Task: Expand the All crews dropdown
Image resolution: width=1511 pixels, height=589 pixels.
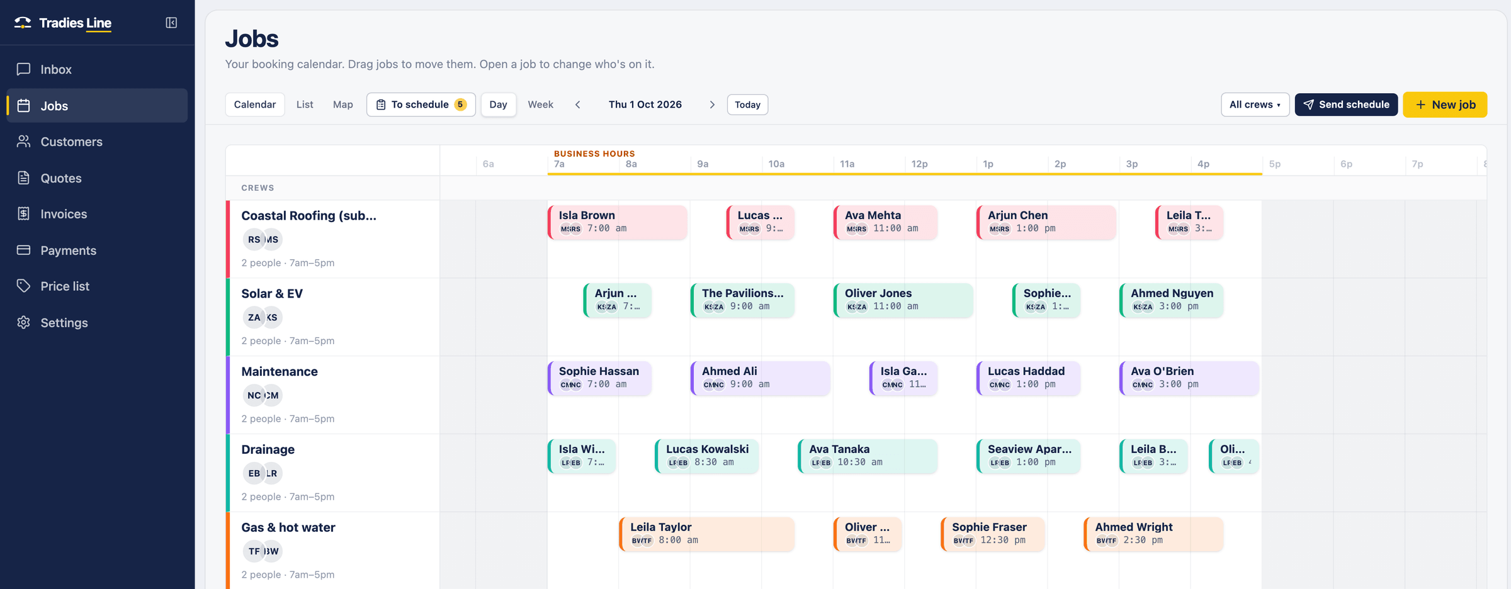Action: click(1255, 104)
